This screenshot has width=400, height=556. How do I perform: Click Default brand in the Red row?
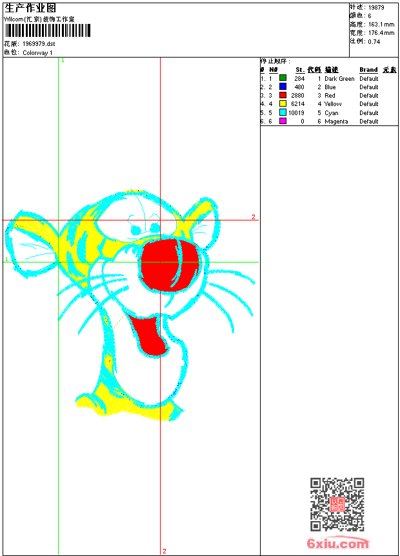[369, 96]
